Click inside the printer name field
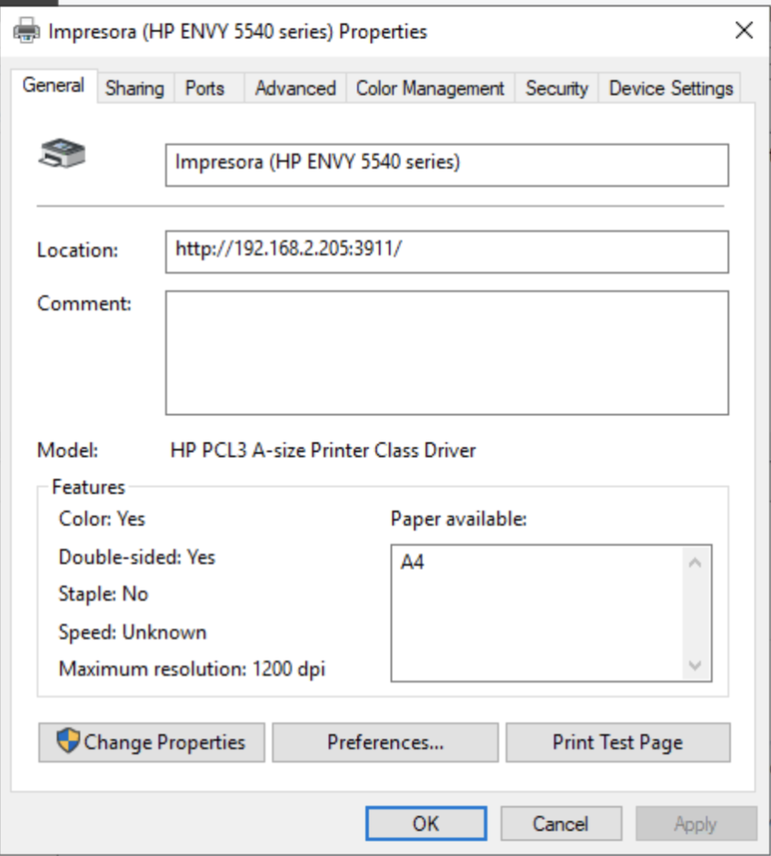 coord(447,165)
